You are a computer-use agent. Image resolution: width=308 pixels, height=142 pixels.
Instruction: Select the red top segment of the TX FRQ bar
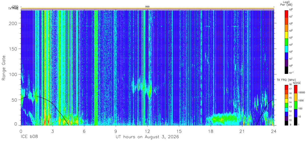[286, 87]
